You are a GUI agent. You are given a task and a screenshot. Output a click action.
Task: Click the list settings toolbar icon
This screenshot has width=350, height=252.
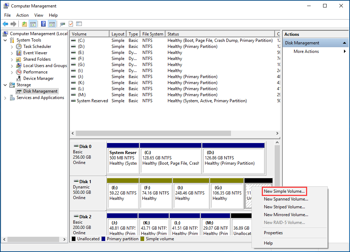[x=79, y=24]
